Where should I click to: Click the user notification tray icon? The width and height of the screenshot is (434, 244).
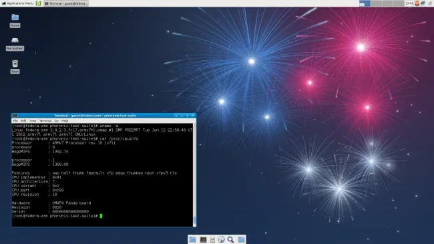point(417,3)
